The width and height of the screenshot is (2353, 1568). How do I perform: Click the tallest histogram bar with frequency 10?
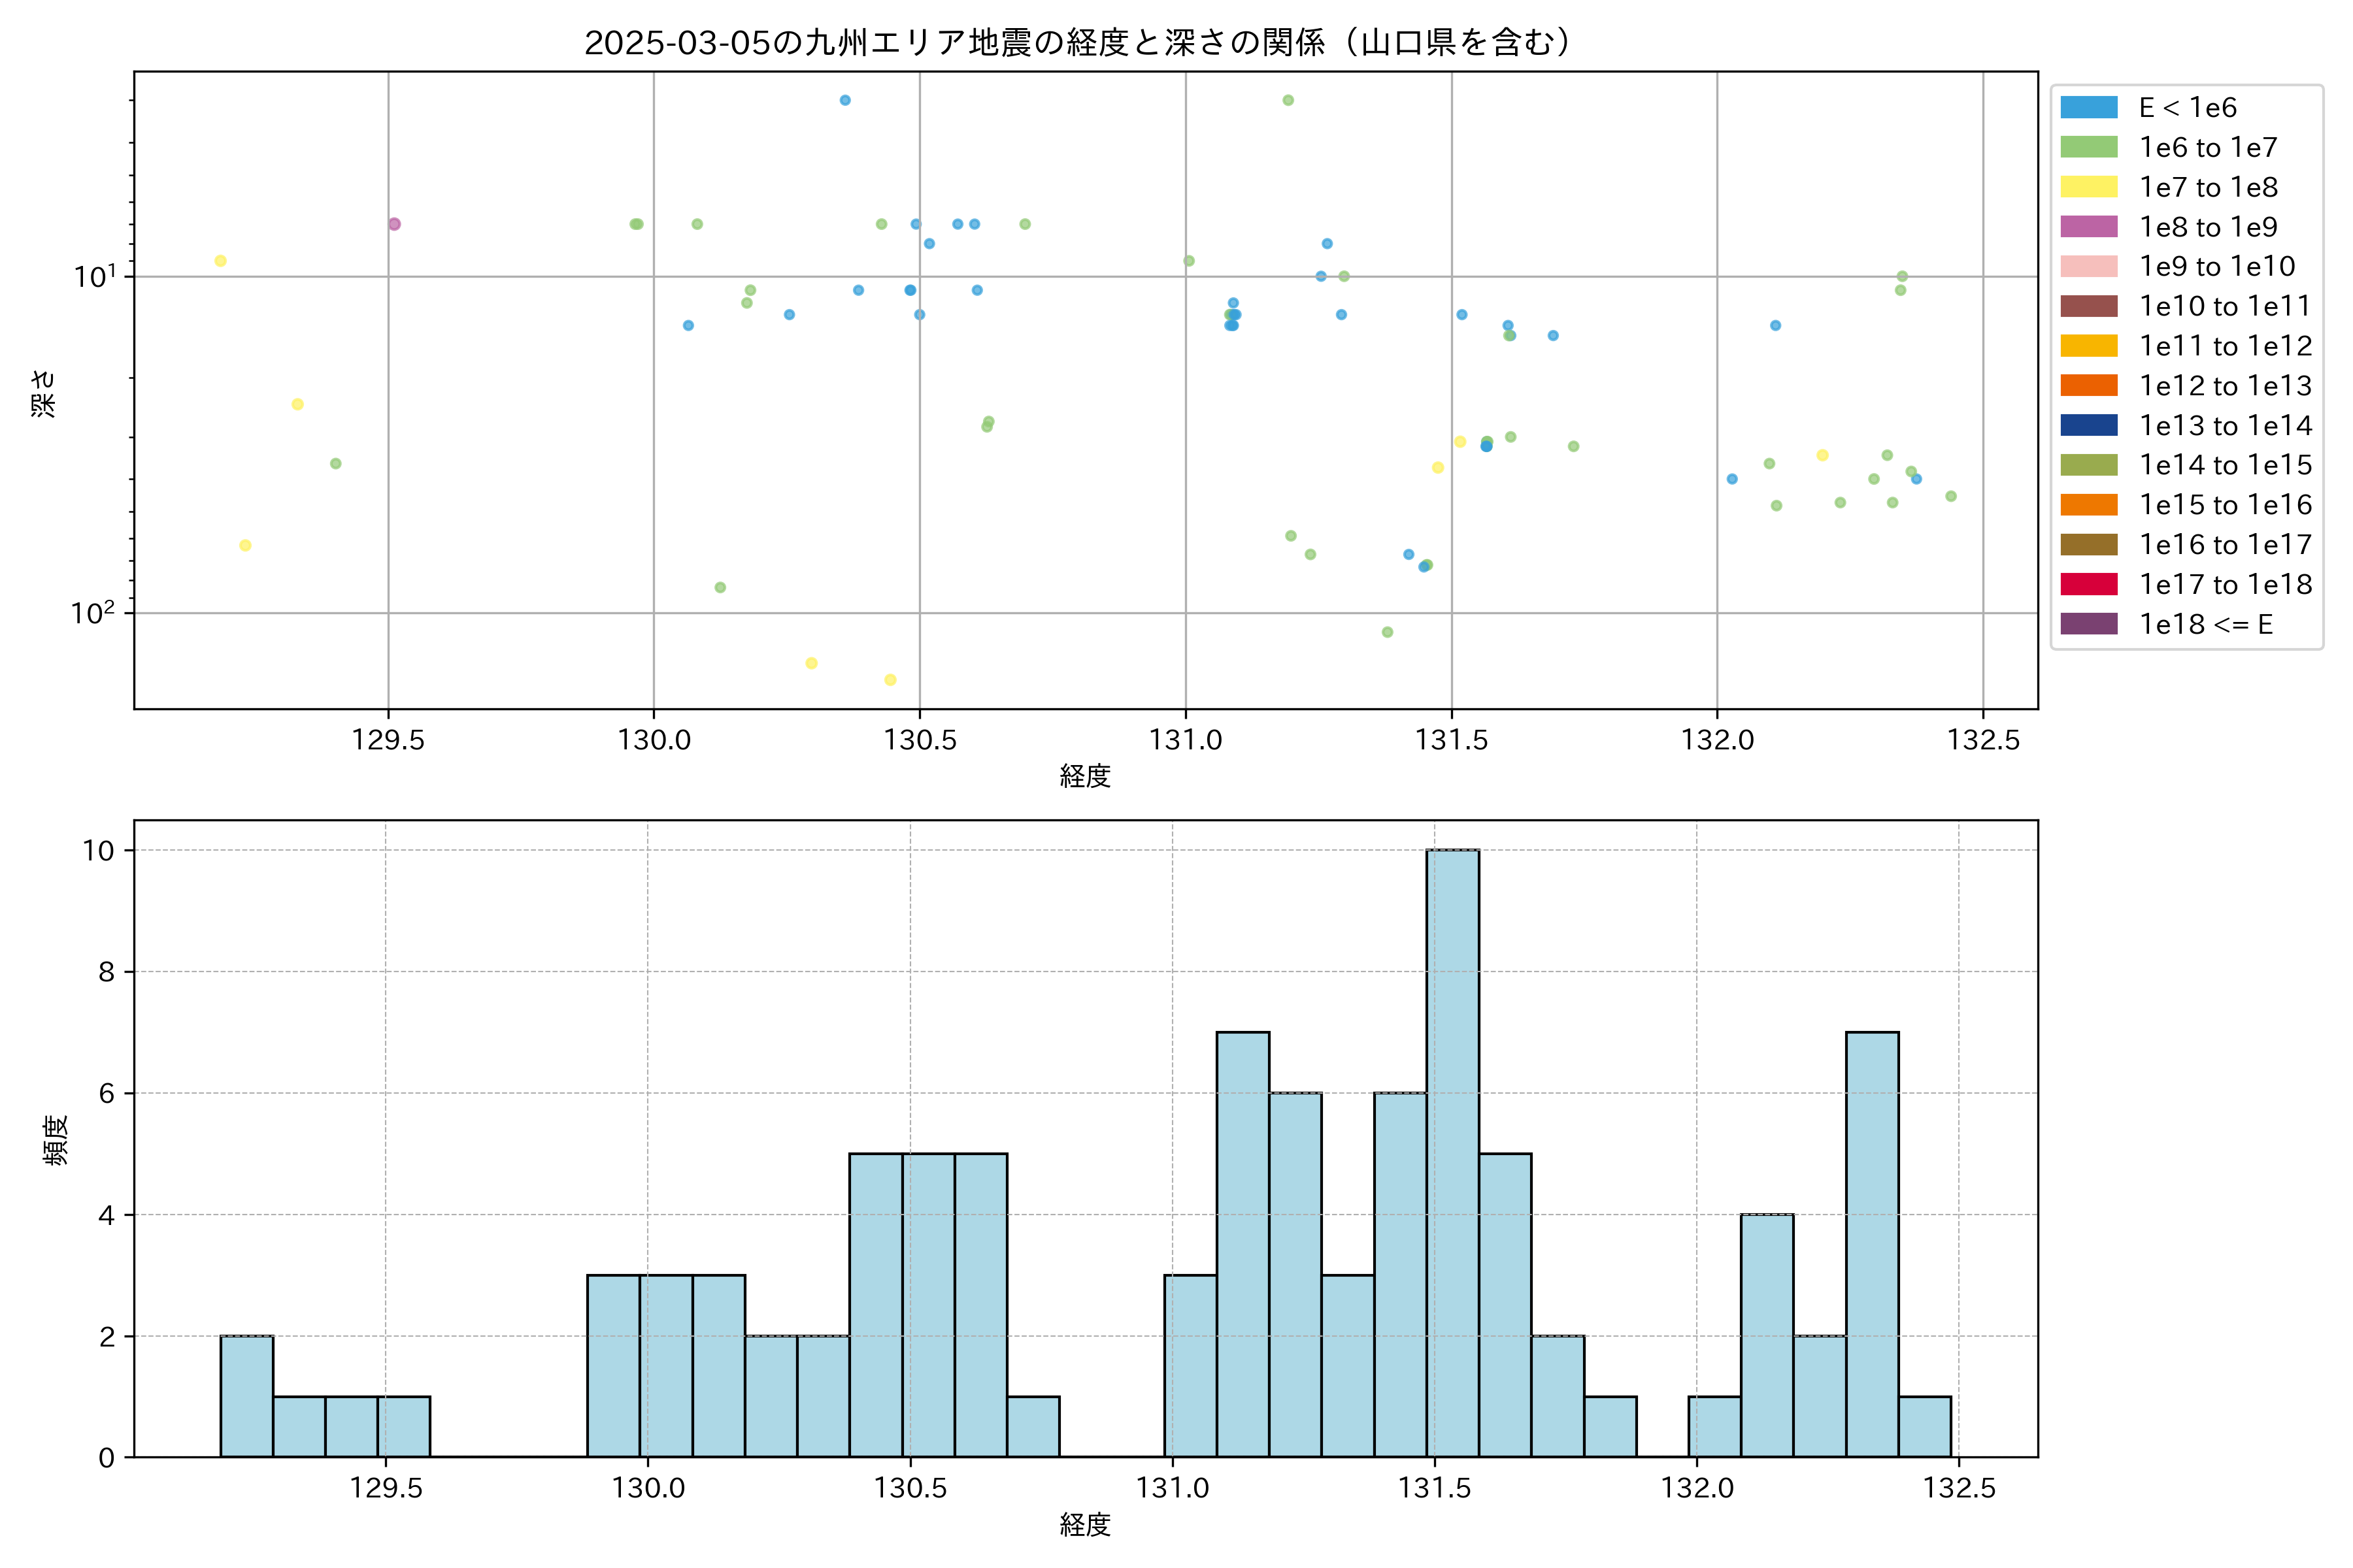1452,1152
